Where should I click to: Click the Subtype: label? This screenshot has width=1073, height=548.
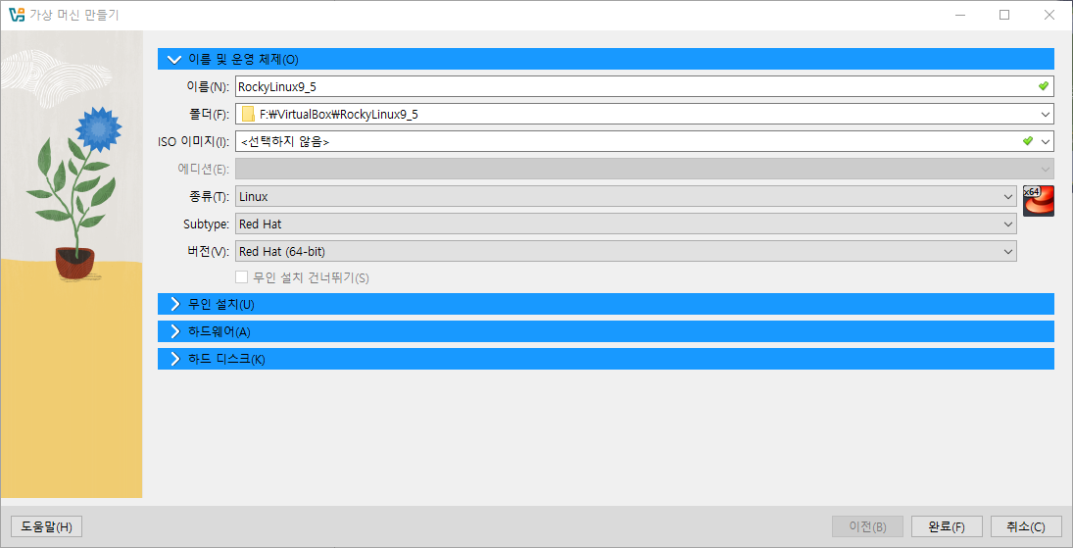pyautogui.click(x=206, y=224)
